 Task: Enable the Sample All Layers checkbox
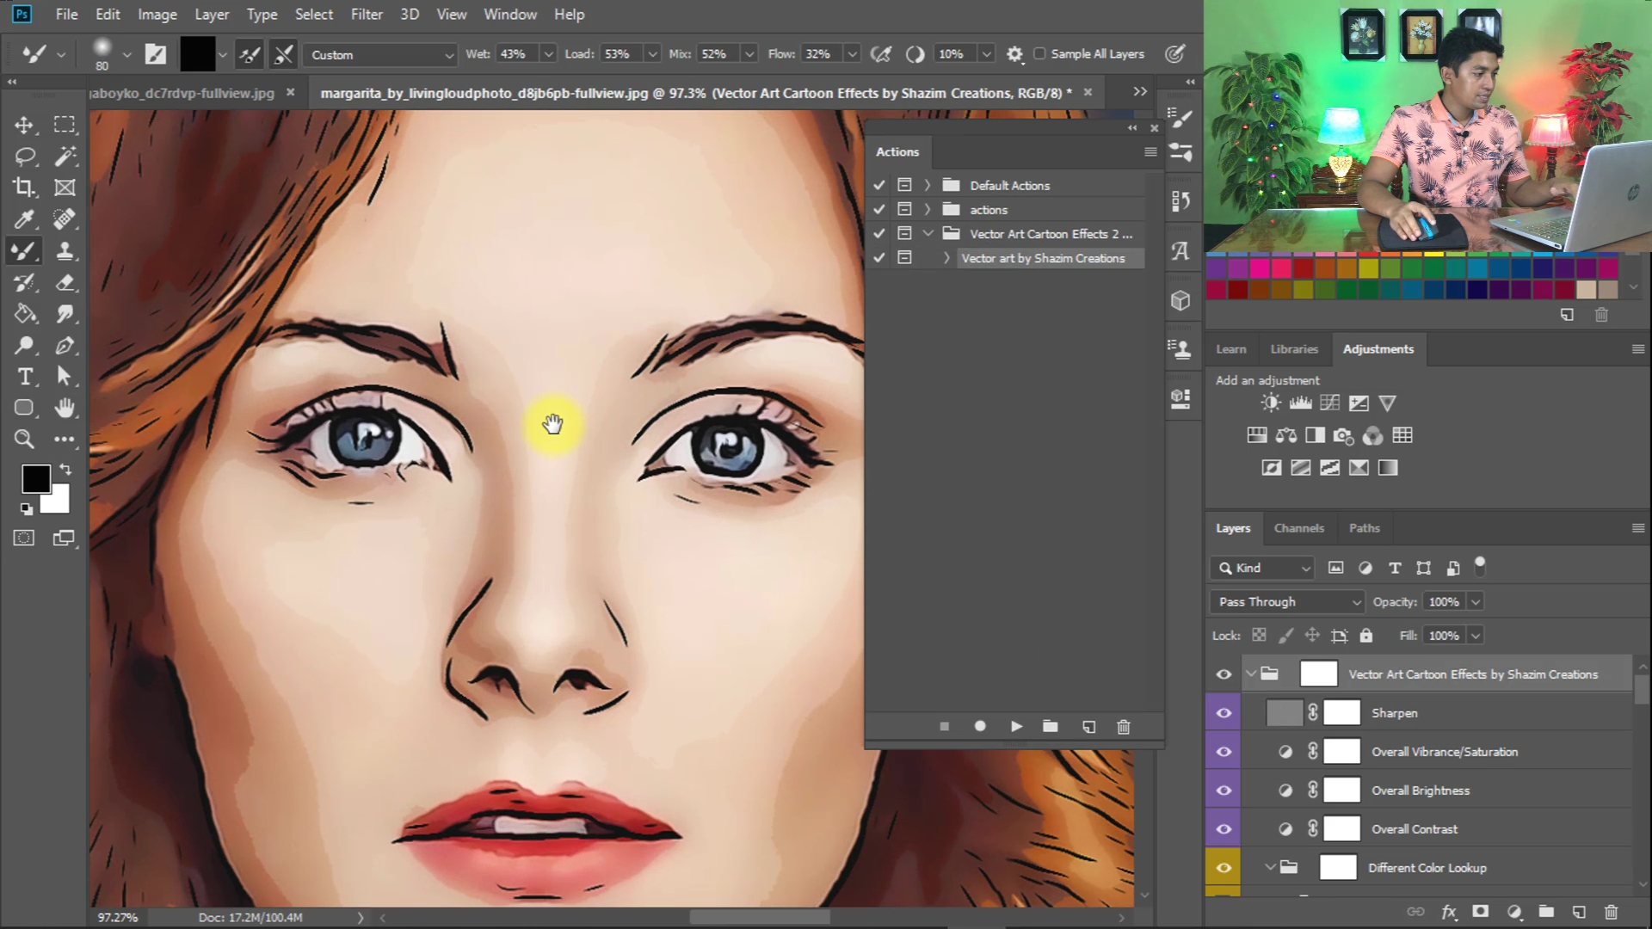1039,54
